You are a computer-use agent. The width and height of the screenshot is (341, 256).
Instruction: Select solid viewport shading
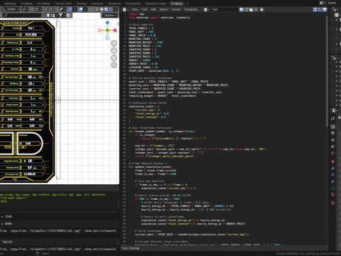pyautogui.click(x=102, y=9)
